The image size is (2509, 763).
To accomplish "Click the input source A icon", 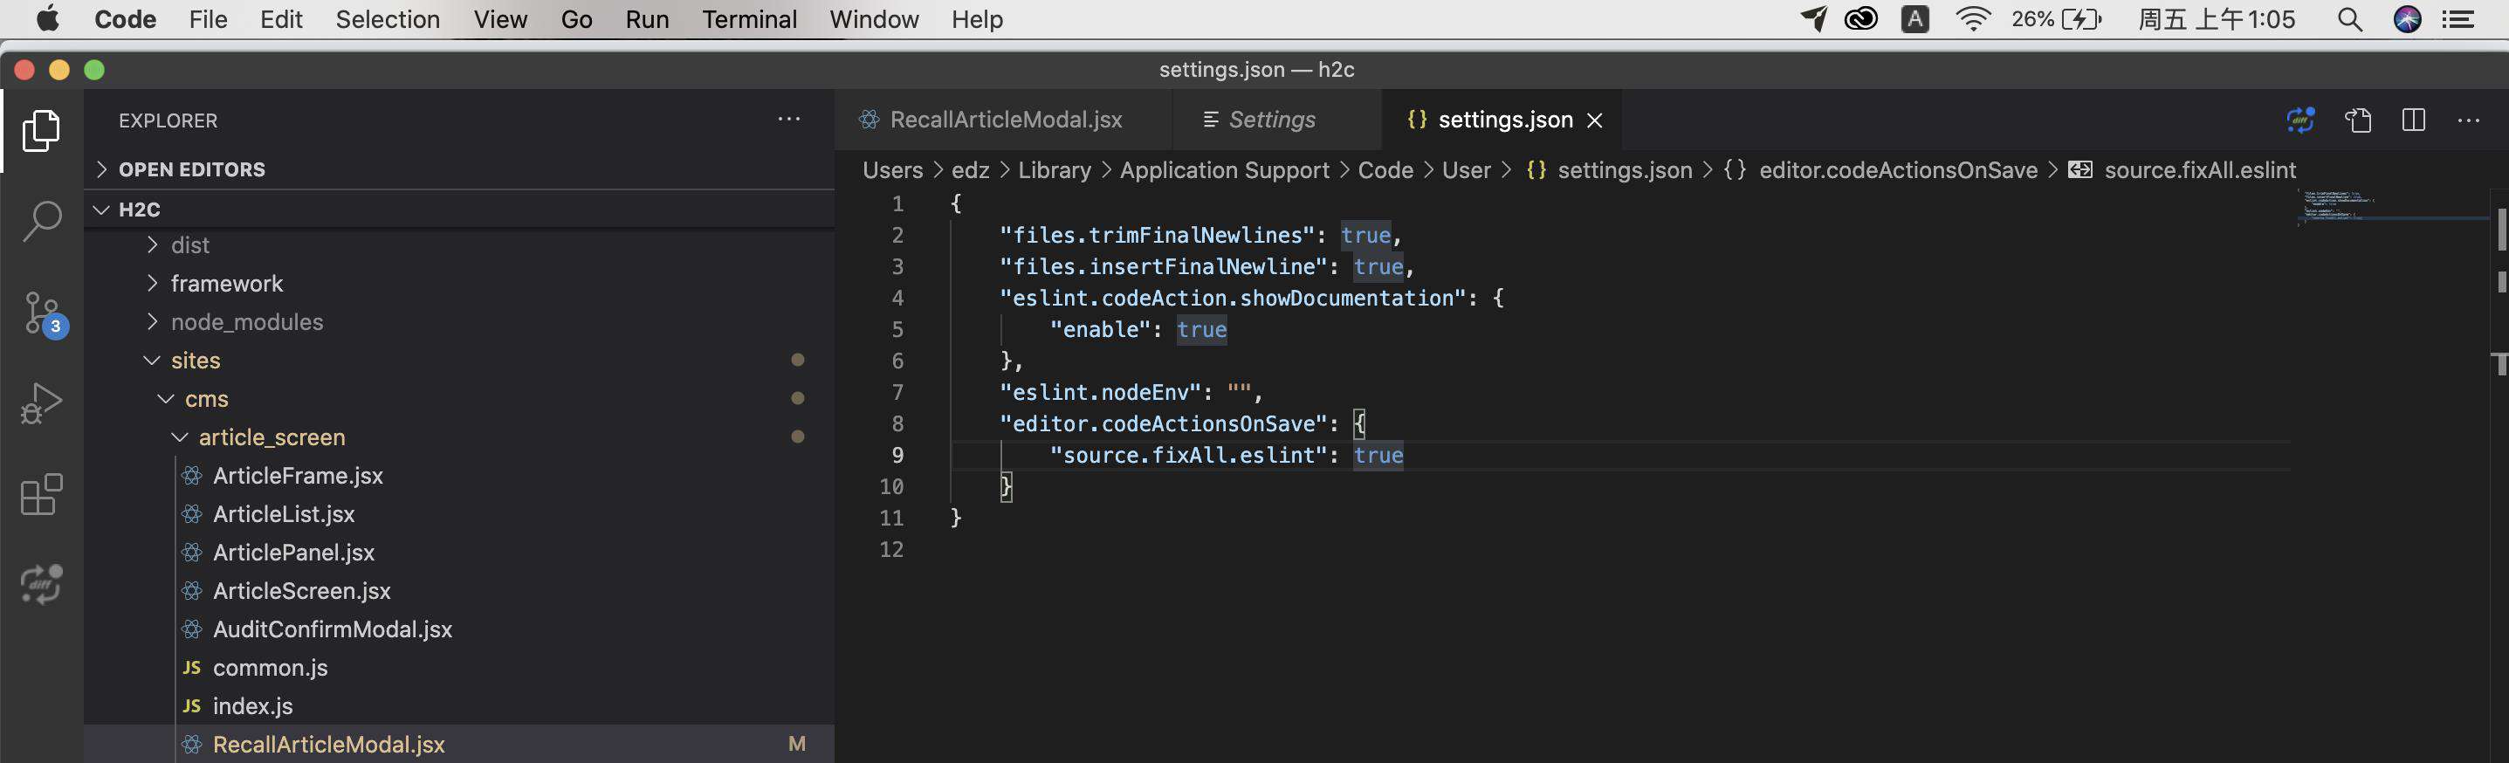I will pyautogui.click(x=1914, y=18).
